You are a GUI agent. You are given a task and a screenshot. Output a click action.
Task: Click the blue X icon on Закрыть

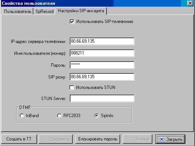[x=162, y=139]
